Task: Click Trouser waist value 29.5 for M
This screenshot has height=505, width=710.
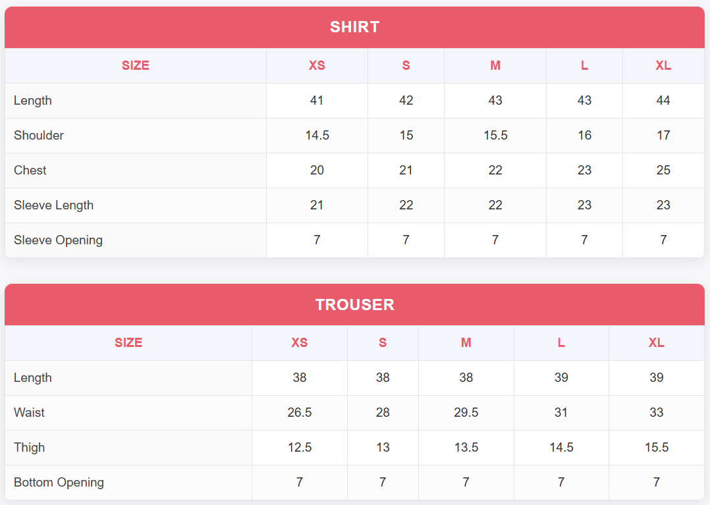Action: 466,413
